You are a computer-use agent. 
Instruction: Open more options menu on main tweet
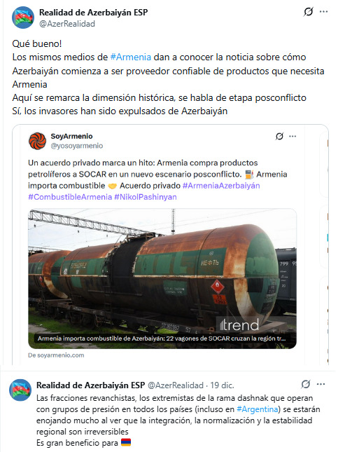pos(323,12)
